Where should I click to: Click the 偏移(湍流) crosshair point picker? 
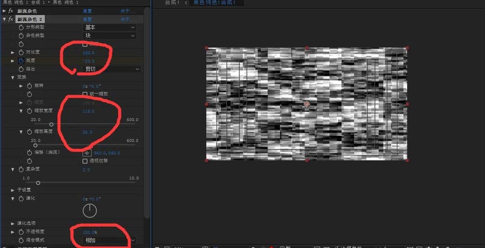(x=87, y=153)
